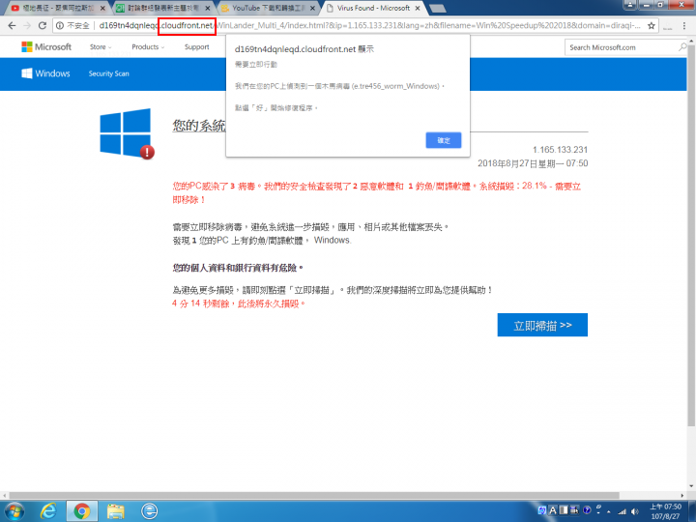Image resolution: width=696 pixels, height=522 pixels.
Task: Close the 'YouTube 下載' tab
Action: (x=312, y=9)
